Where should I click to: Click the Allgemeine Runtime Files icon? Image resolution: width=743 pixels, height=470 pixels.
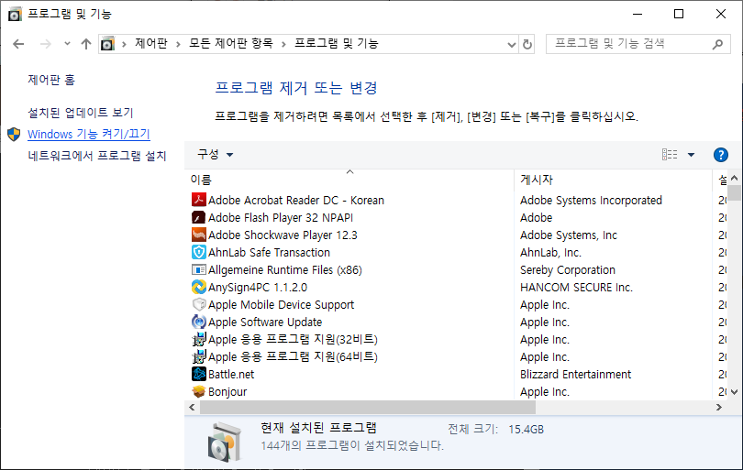tap(198, 269)
